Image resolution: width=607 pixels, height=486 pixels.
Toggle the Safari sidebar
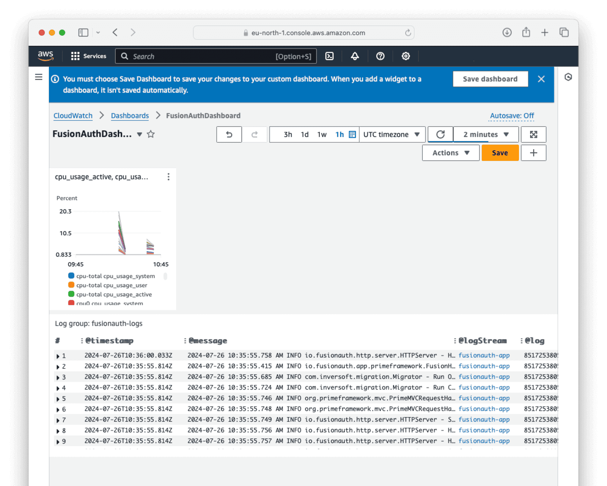click(x=83, y=33)
